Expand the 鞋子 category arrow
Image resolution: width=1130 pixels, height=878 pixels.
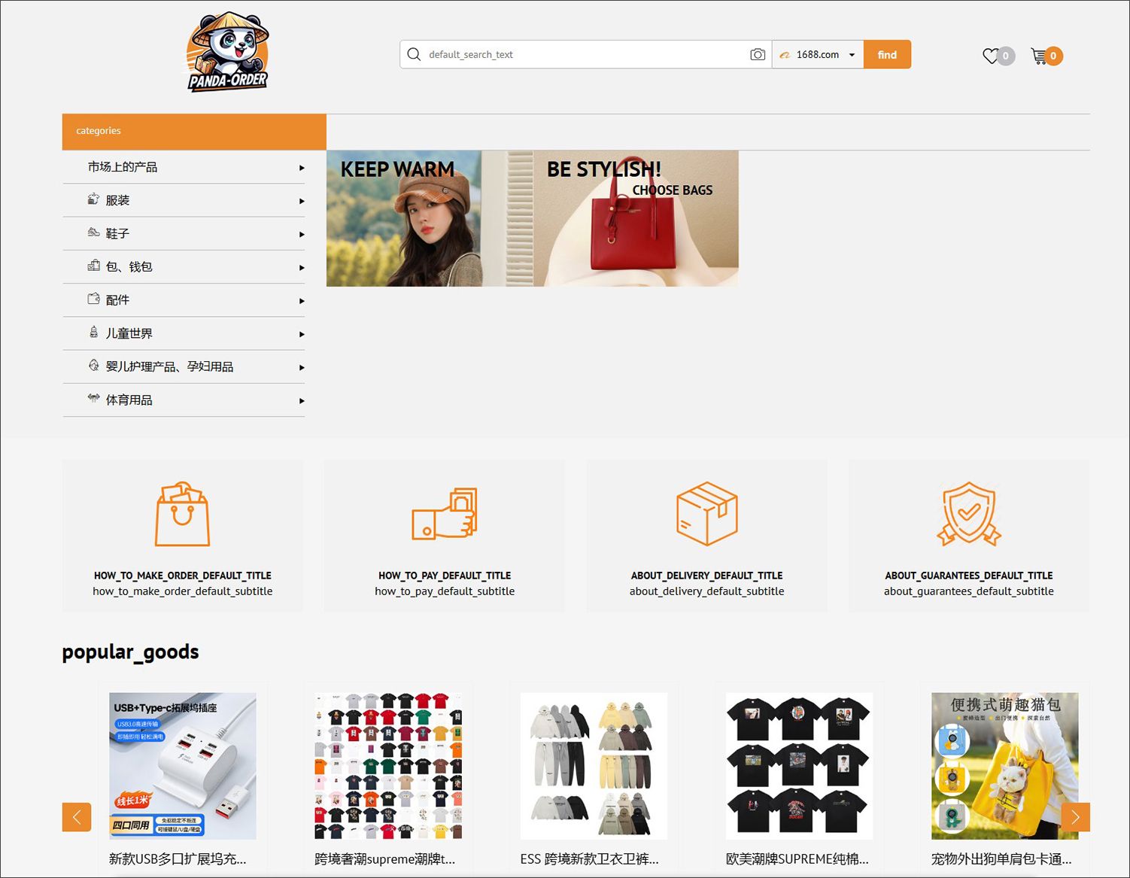pyautogui.click(x=302, y=235)
